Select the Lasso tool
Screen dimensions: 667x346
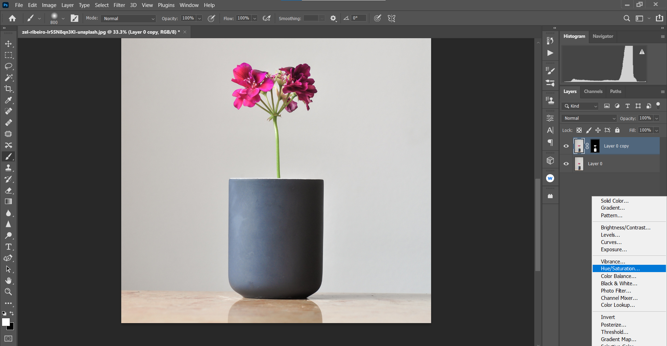8,66
